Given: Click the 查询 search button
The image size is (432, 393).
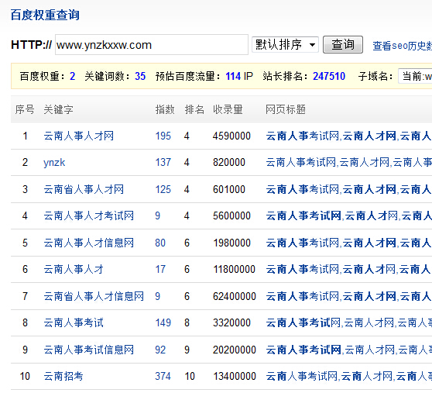Looking at the screenshot, I should [342, 45].
